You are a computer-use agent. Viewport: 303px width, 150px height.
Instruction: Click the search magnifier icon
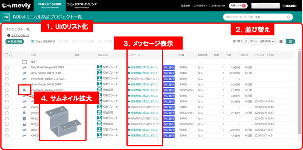tap(289, 17)
